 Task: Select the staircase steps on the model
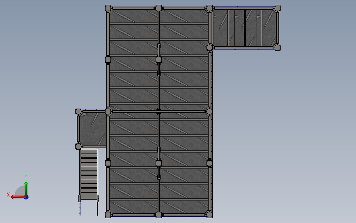89,174
